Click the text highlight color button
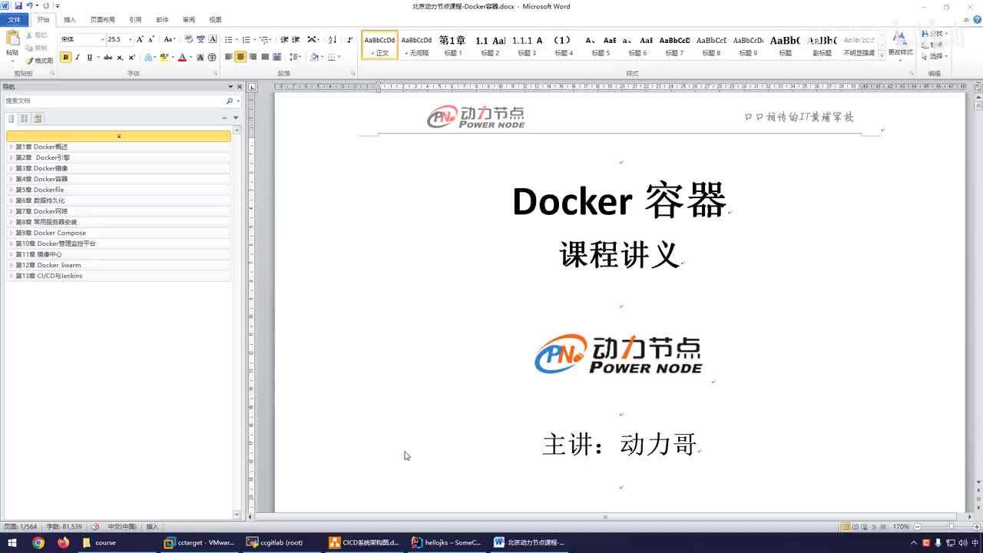Image resolution: width=983 pixels, height=553 pixels. (x=164, y=57)
